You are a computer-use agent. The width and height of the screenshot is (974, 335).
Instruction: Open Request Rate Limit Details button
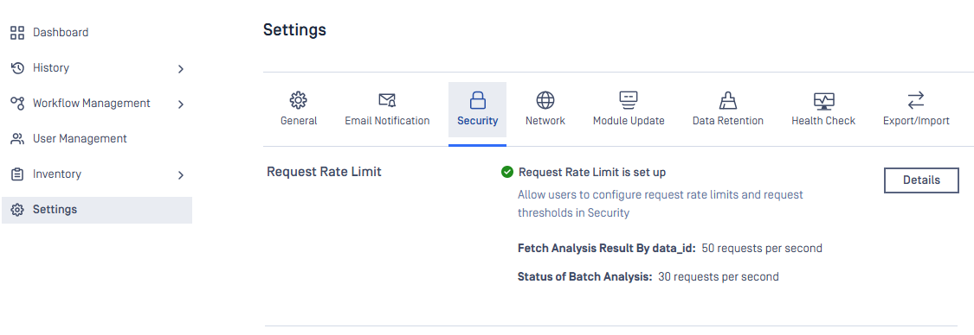pos(921,180)
